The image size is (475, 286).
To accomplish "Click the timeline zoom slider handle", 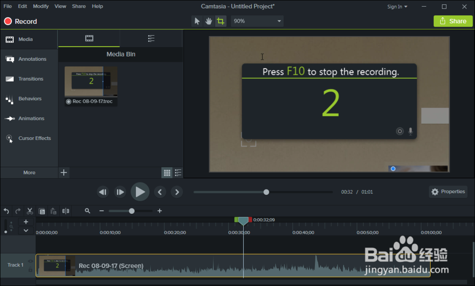I will [132, 211].
